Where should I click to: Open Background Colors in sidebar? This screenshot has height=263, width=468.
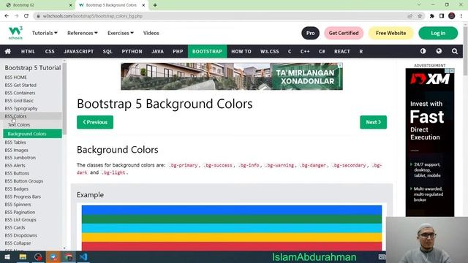point(32,134)
